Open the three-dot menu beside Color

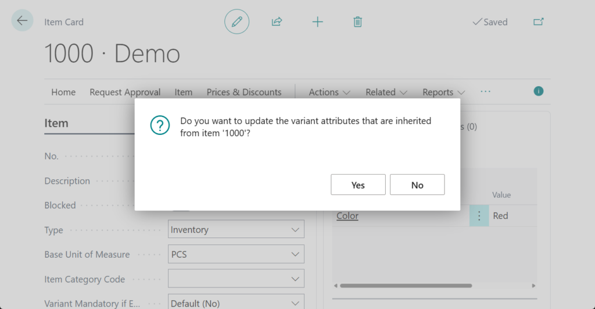pyautogui.click(x=479, y=216)
